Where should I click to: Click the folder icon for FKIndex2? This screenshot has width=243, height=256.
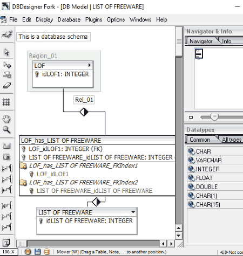(23, 182)
